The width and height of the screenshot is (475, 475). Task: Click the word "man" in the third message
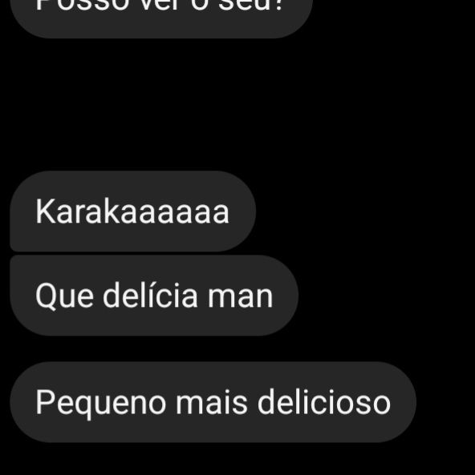(240, 297)
